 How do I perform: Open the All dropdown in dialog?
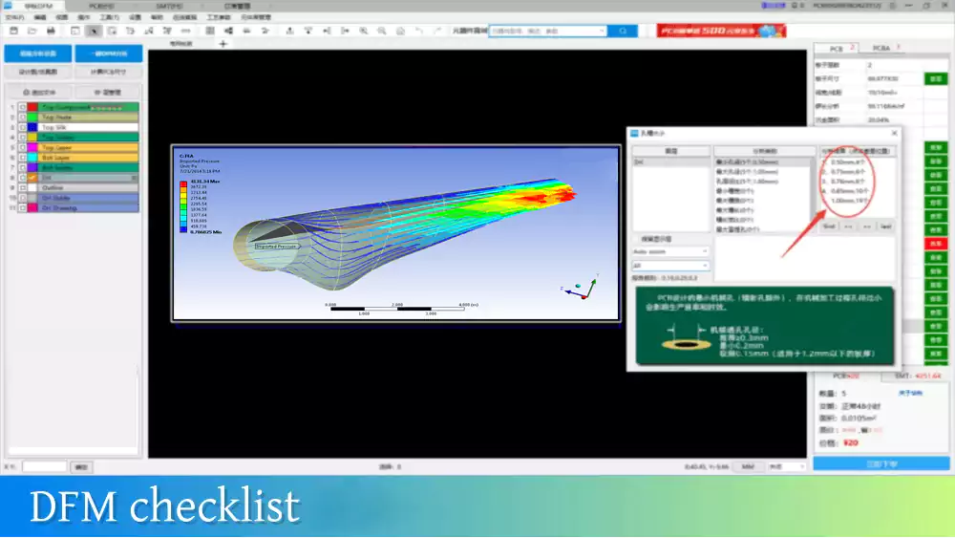pyautogui.click(x=670, y=266)
